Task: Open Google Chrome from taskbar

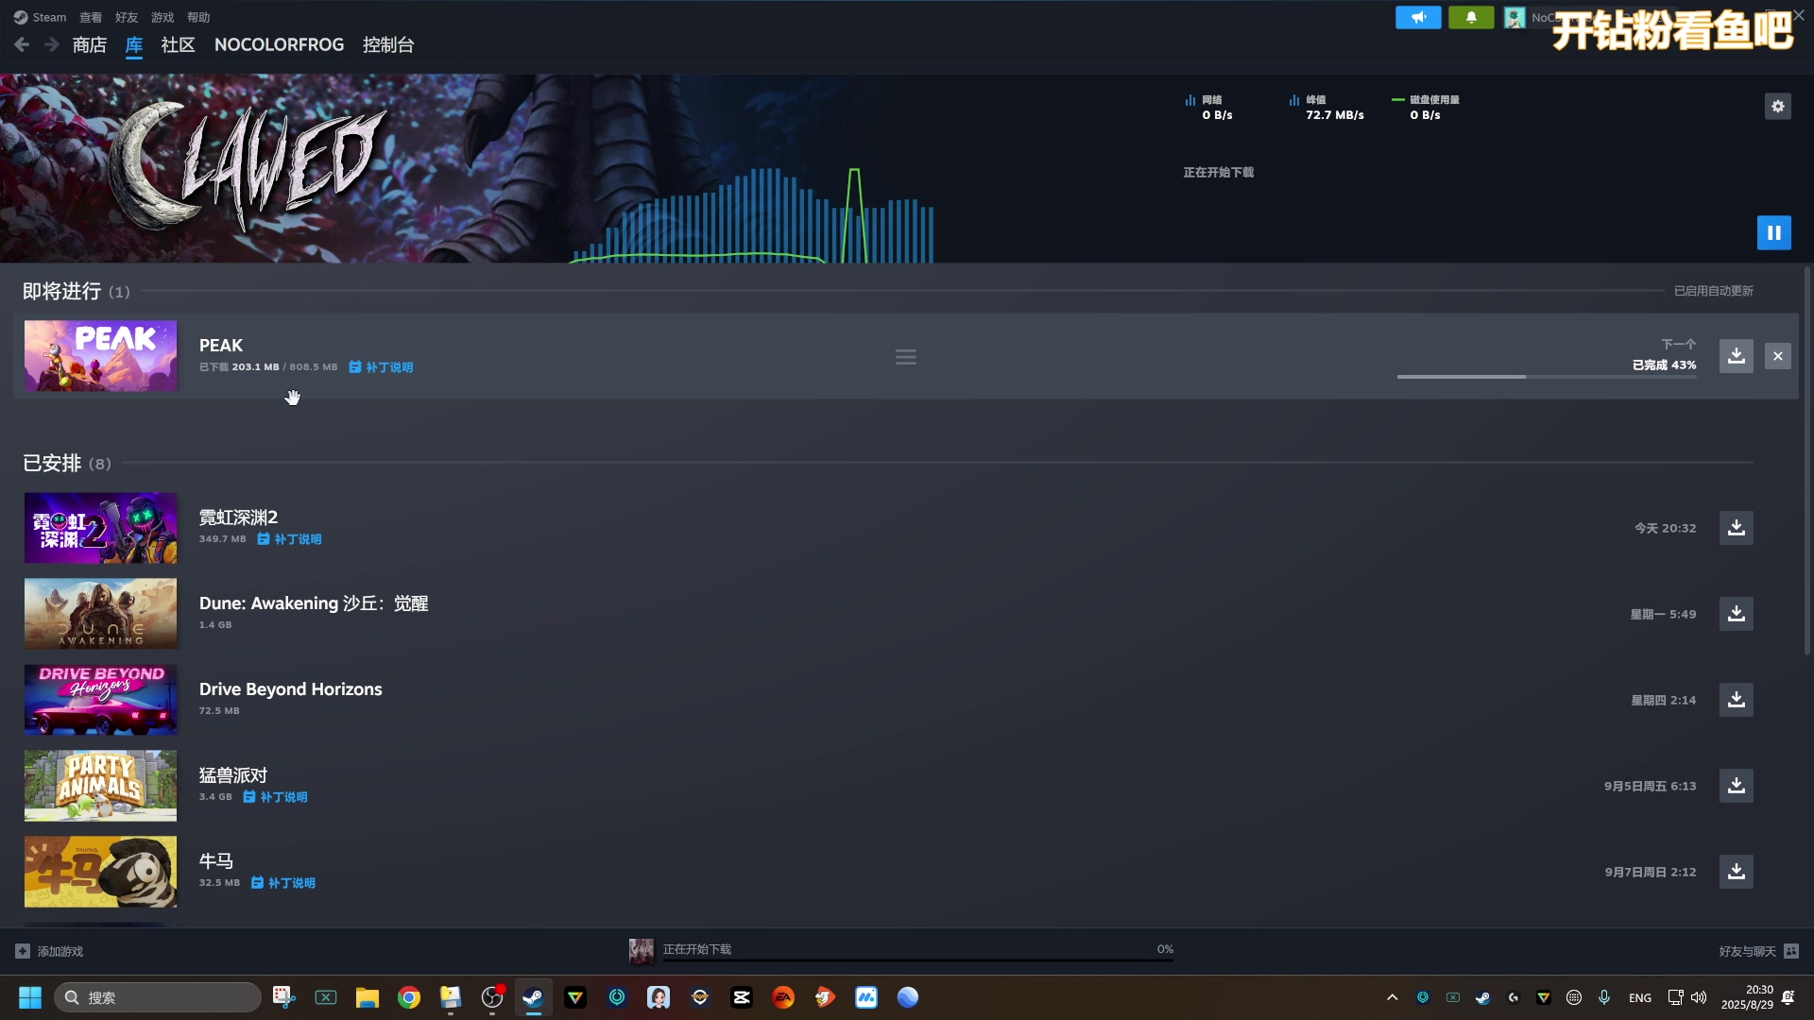Action: pyautogui.click(x=408, y=997)
